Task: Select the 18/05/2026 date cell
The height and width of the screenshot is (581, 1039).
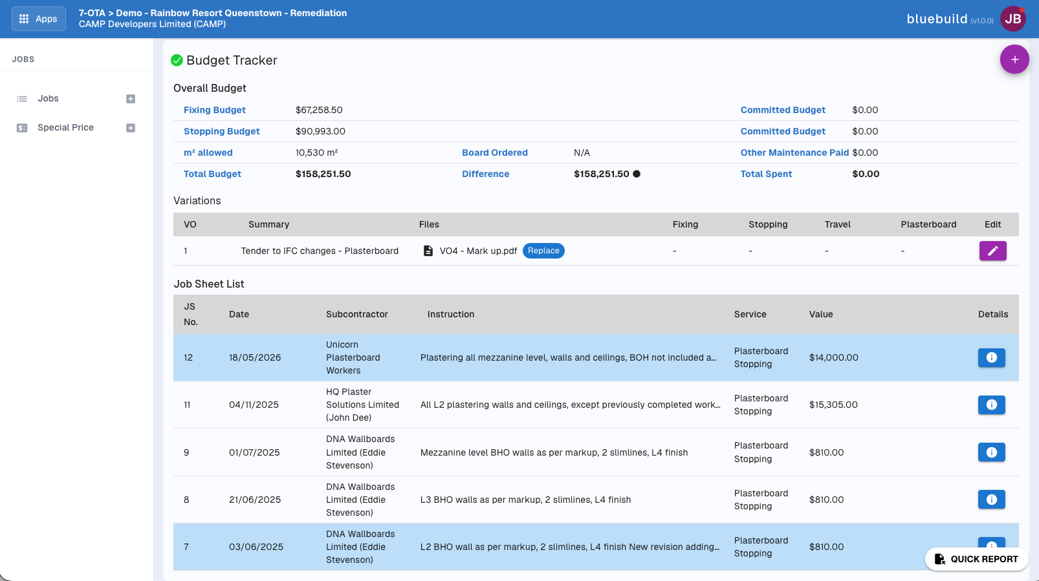Action: point(255,357)
